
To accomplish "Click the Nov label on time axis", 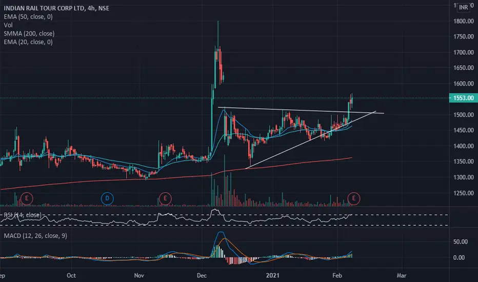I will [139, 275].
